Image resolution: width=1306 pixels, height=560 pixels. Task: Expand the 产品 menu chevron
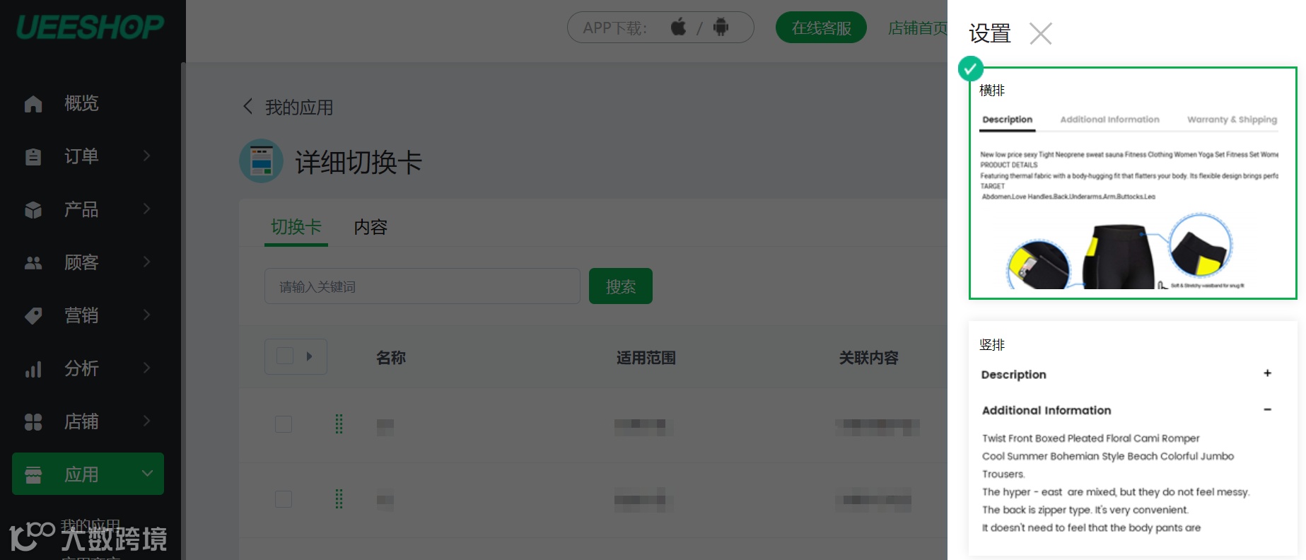pos(146,209)
